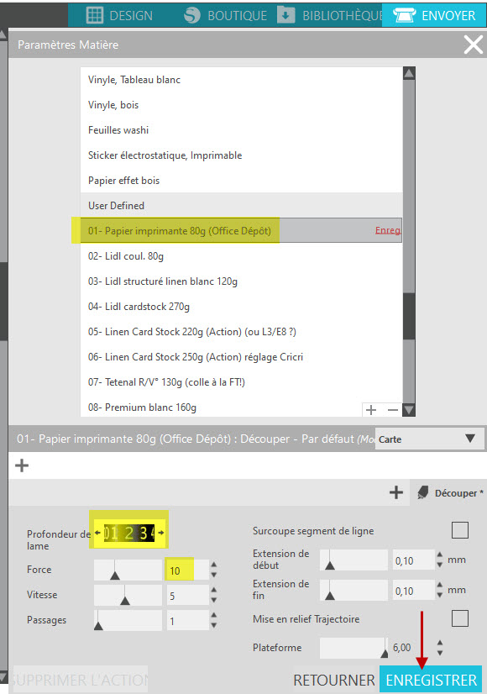
Task: Choose 03- Lidl structuré linen blanc 120g
Action: coord(242,281)
